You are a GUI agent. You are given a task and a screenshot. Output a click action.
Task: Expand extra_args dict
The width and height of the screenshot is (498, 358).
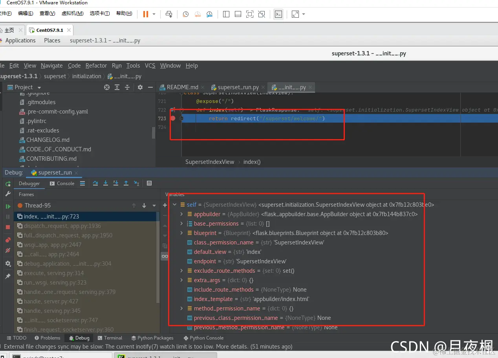pos(181,280)
